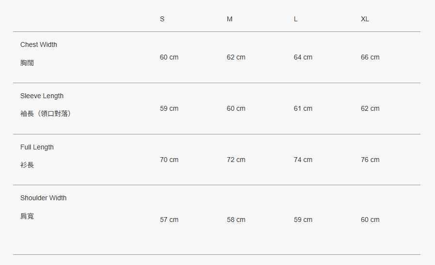Select the Sleeve Length row label
435x265 pixels.
tap(42, 96)
